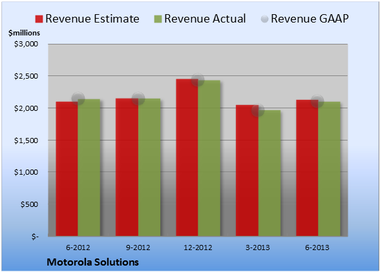This screenshot has height=272, width=380.
Task: Click the GAAP marker above 12-2012
Action: pos(198,79)
